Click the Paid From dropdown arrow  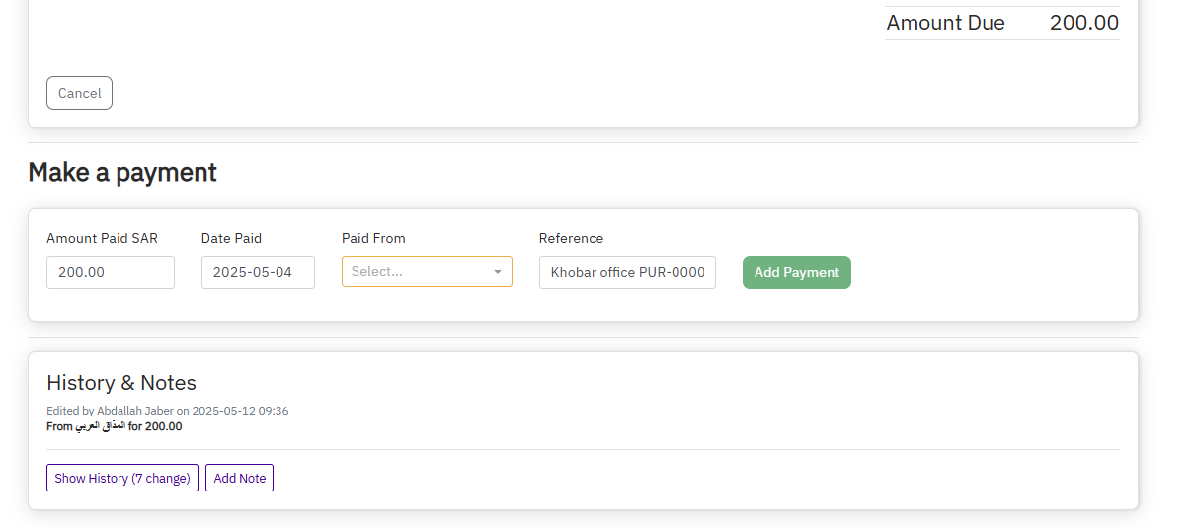click(x=498, y=272)
